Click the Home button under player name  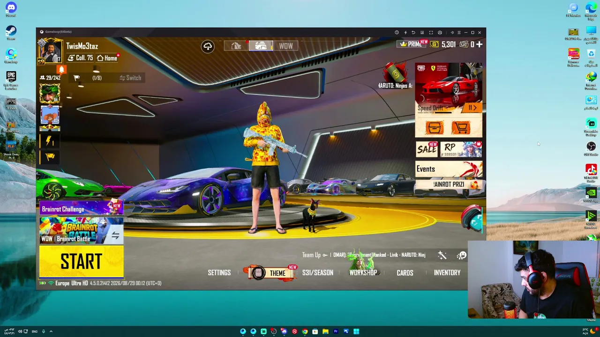[107, 58]
